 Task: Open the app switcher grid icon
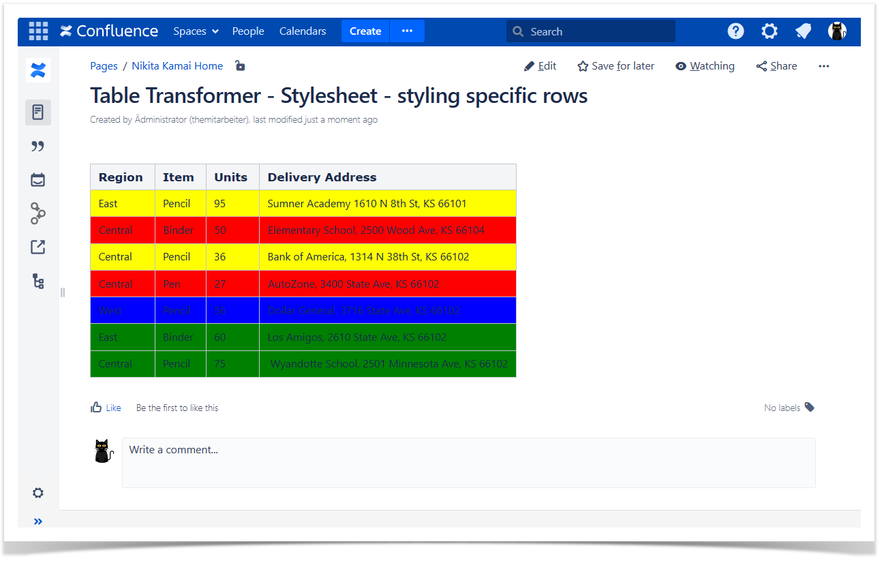click(x=38, y=31)
